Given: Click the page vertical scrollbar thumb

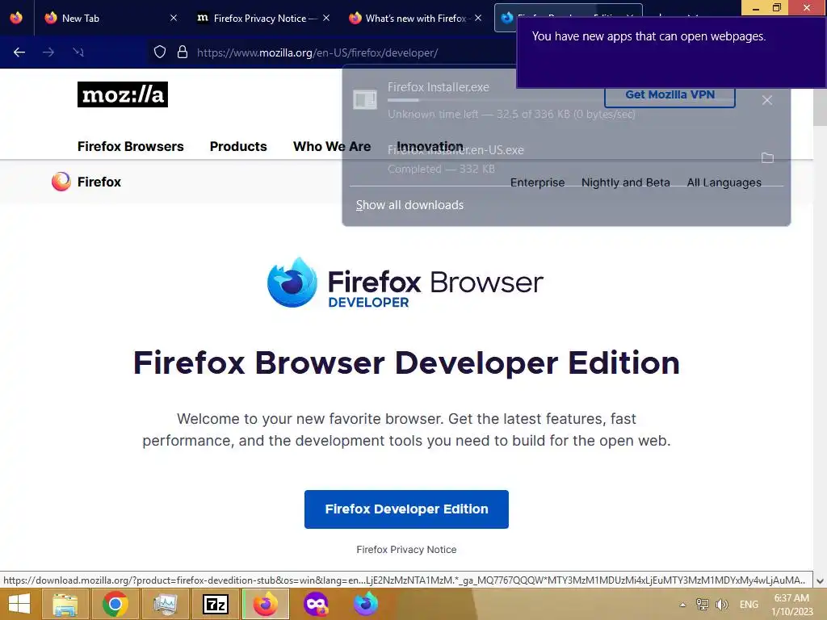Looking at the screenshot, I should tap(820, 107).
